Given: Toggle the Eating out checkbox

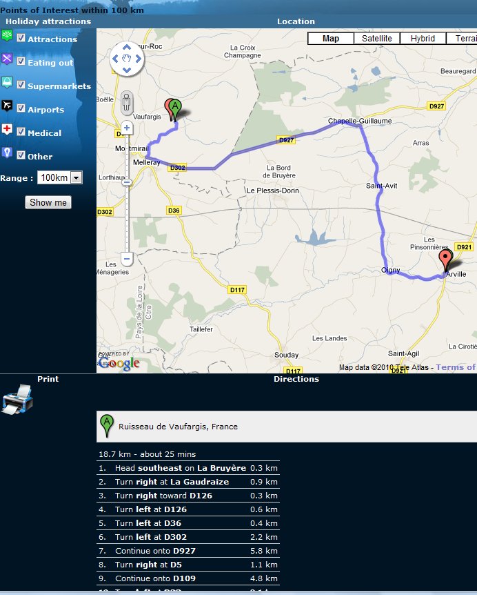Looking at the screenshot, I should pos(21,61).
